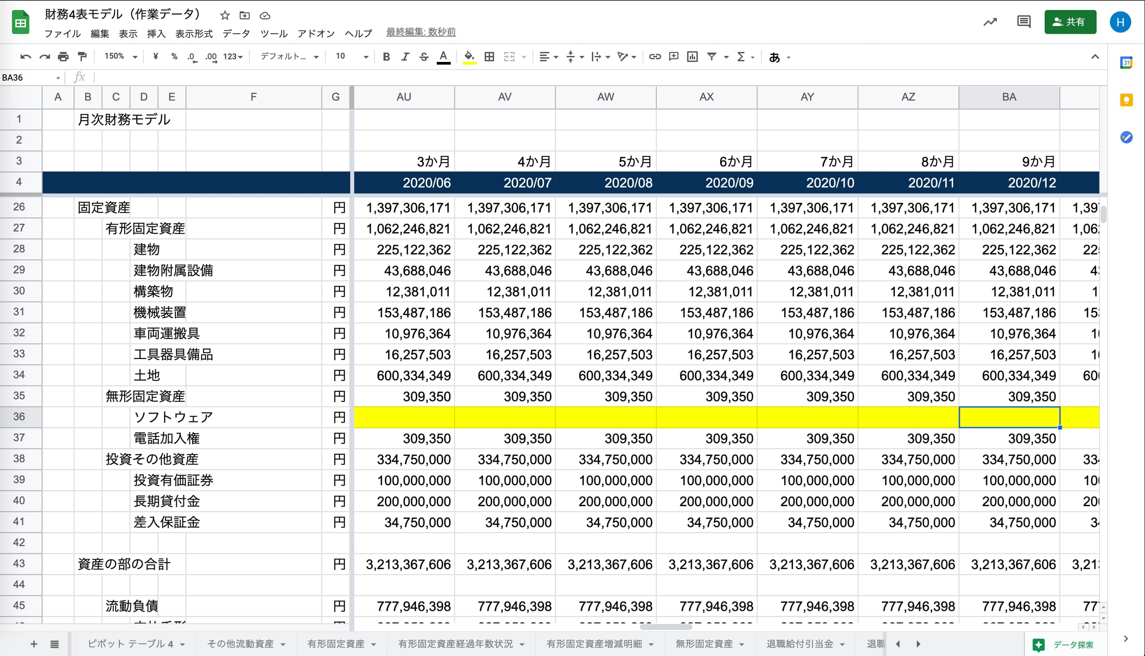Click the paint format roller icon
The width and height of the screenshot is (1145, 656).
click(x=82, y=57)
